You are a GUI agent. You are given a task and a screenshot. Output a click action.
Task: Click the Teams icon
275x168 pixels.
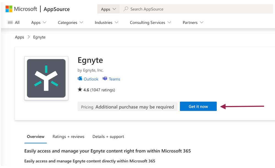click(x=105, y=79)
